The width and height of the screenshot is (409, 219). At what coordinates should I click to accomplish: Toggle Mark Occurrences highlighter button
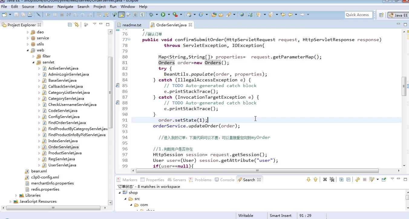click(x=121, y=15)
